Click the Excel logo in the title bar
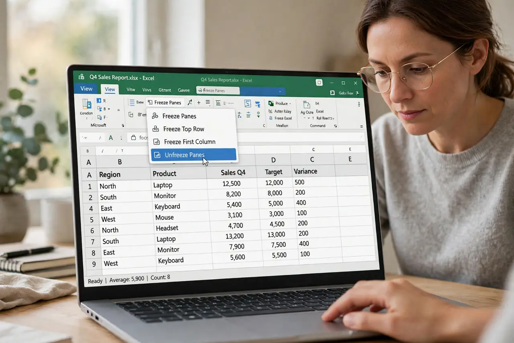This screenshot has height=343, width=514. coord(82,77)
